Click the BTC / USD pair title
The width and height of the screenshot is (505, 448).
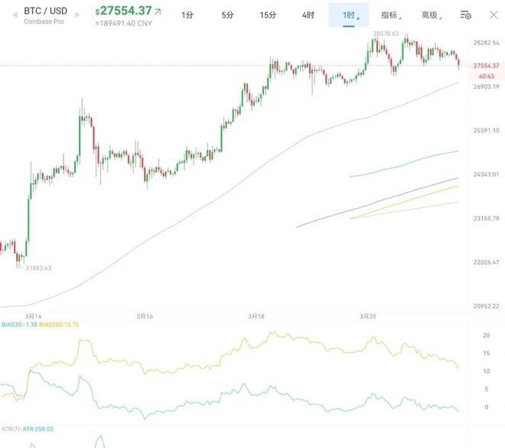pos(44,11)
